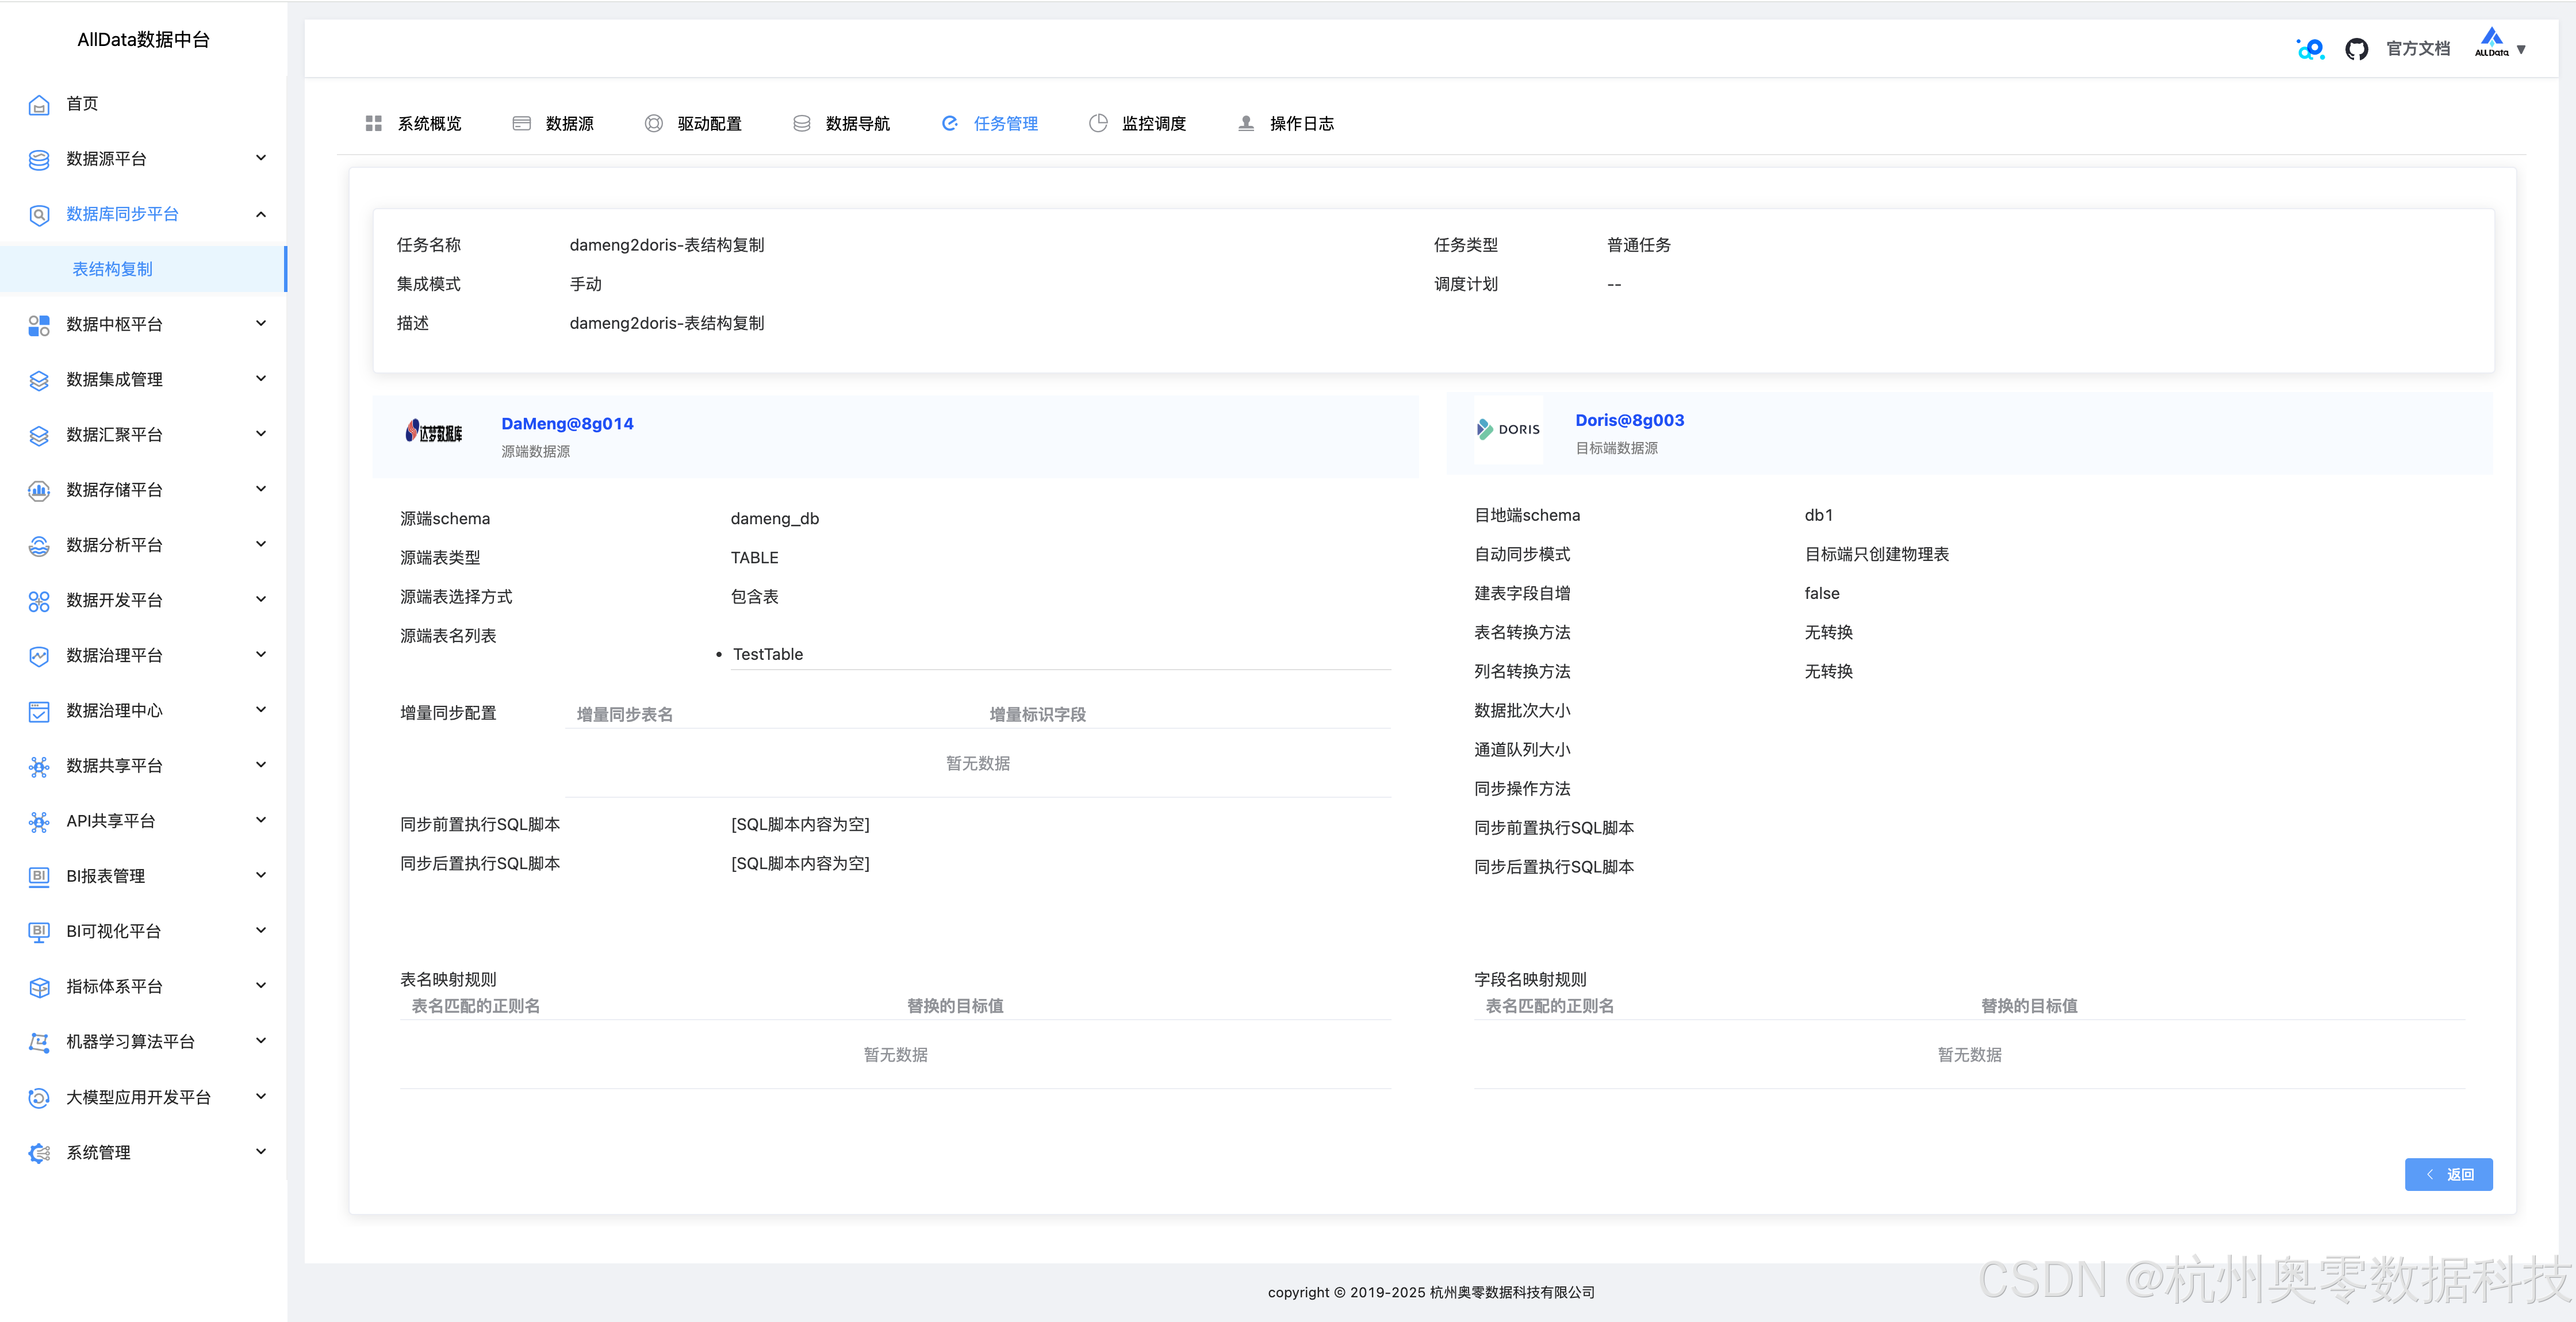Select 表结构复制 in sidebar submenu
The width and height of the screenshot is (2576, 1322).
[113, 269]
